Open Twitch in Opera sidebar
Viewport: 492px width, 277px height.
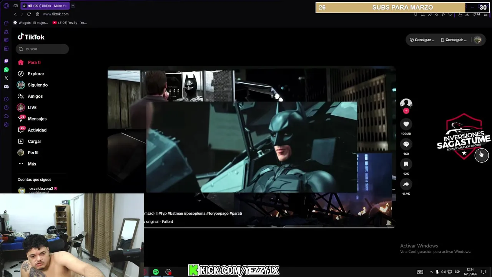coord(6,61)
